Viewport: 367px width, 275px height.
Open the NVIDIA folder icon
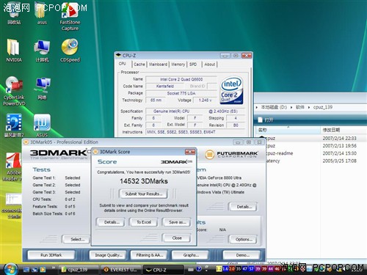point(14,51)
